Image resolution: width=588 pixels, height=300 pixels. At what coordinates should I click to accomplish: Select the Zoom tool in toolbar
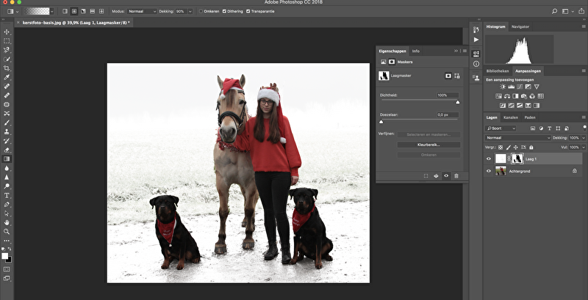[7, 232]
